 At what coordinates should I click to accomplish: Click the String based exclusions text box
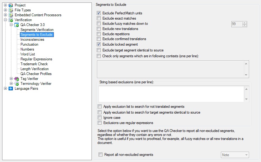pyautogui.click(x=171, y=94)
